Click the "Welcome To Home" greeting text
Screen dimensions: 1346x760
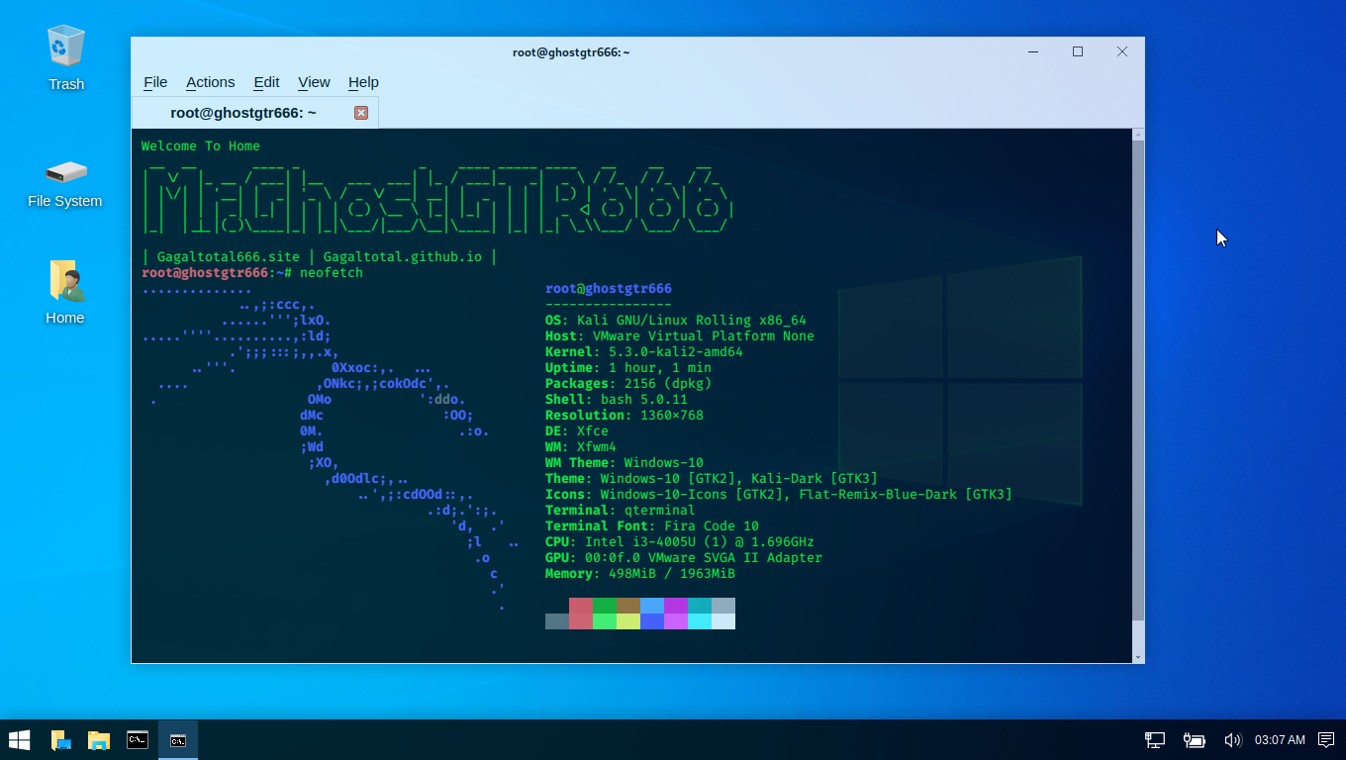pyautogui.click(x=201, y=146)
